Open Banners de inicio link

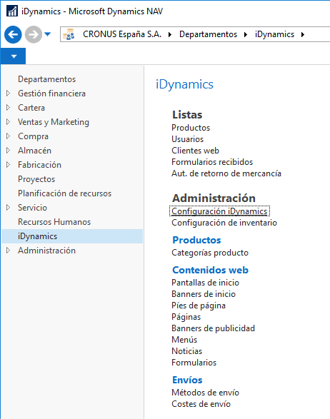click(204, 294)
